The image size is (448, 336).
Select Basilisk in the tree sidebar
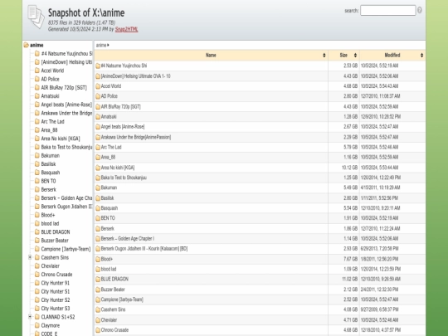pyautogui.click(x=49, y=164)
